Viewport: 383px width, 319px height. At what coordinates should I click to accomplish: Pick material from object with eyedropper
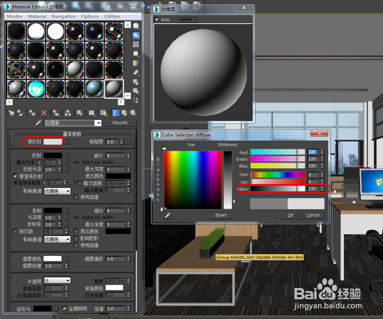click(38, 123)
